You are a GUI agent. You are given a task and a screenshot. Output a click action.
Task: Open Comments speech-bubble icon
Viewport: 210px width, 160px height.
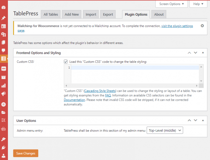[x=4, y=50]
